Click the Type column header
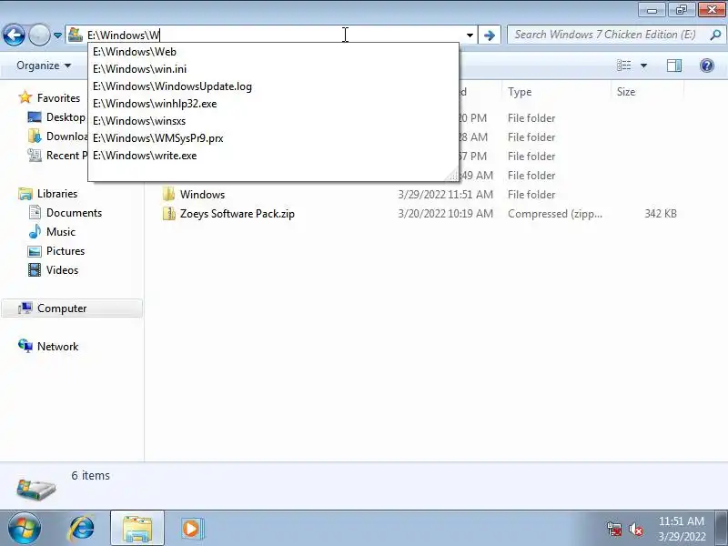 [556, 92]
